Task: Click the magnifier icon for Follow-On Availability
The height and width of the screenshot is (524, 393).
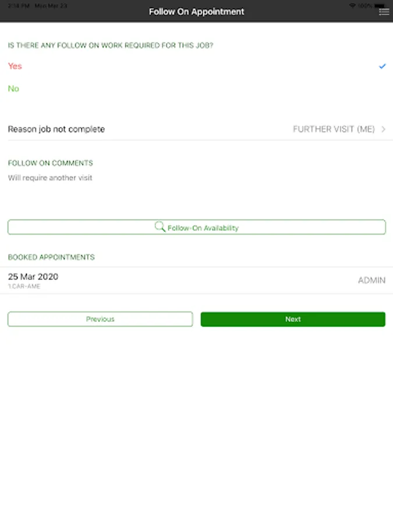Action: (160, 227)
